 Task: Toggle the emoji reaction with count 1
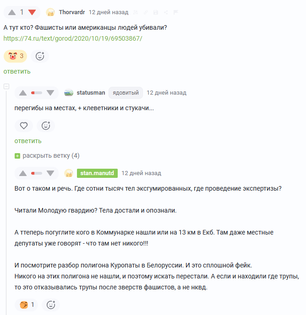(x=27, y=305)
